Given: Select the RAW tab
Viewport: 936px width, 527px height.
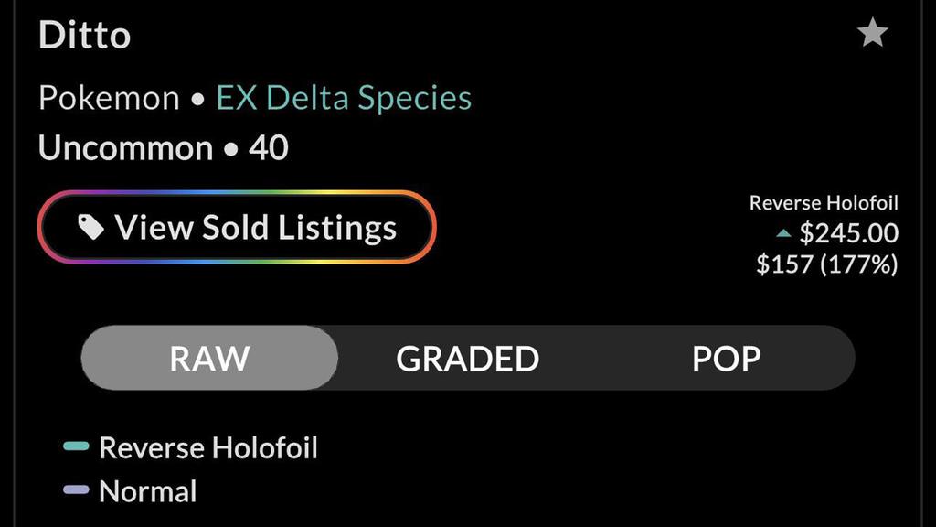Looking at the screenshot, I should click(209, 358).
